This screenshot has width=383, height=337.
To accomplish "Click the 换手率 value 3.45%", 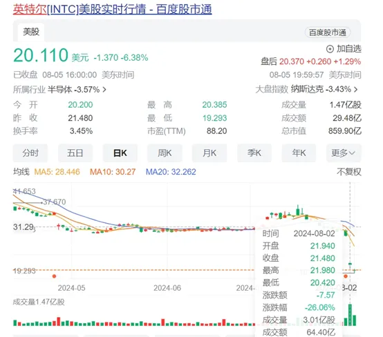I will click(81, 131).
